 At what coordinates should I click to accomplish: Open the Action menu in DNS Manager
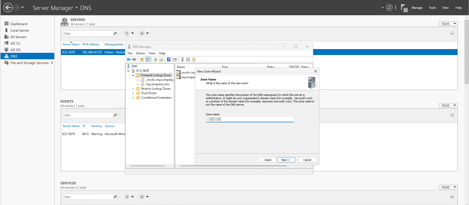point(140,53)
